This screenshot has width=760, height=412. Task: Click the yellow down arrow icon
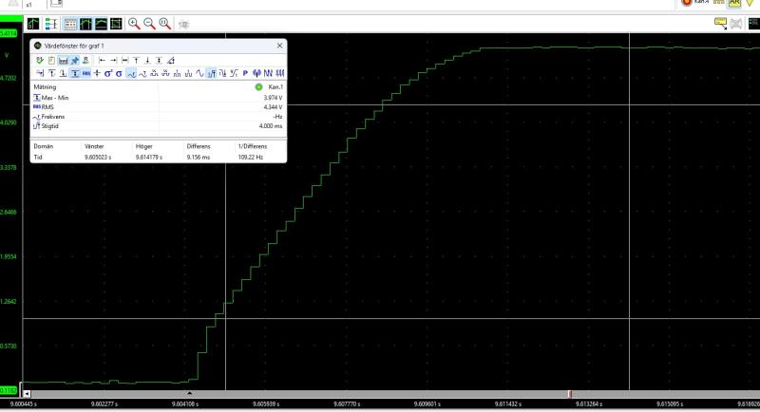(x=750, y=5)
